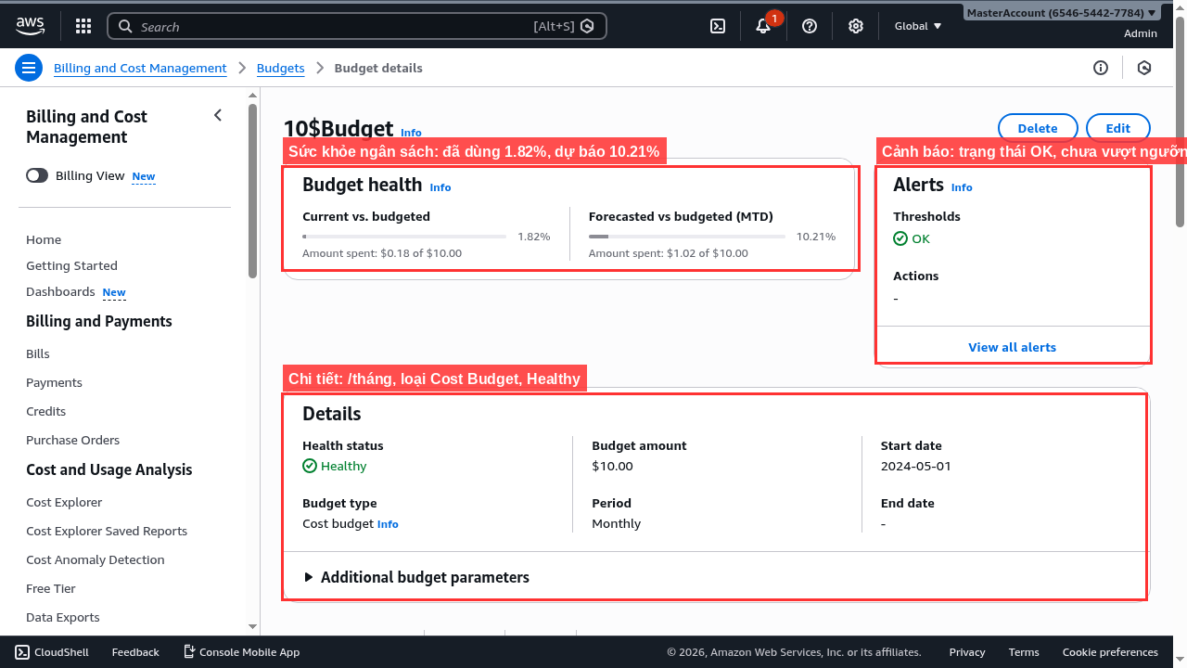1187x668 pixels.
Task: Open Cost Explorer in the sidebar
Action: pos(64,502)
